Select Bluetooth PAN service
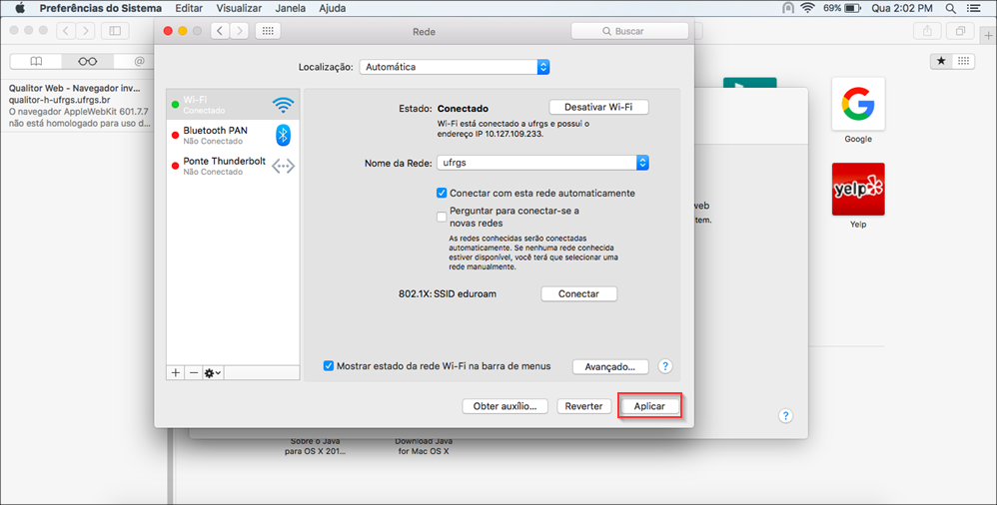This screenshot has width=997, height=505. [x=233, y=135]
